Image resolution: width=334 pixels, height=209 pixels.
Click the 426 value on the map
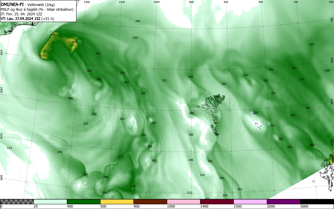click(x=133, y=186)
